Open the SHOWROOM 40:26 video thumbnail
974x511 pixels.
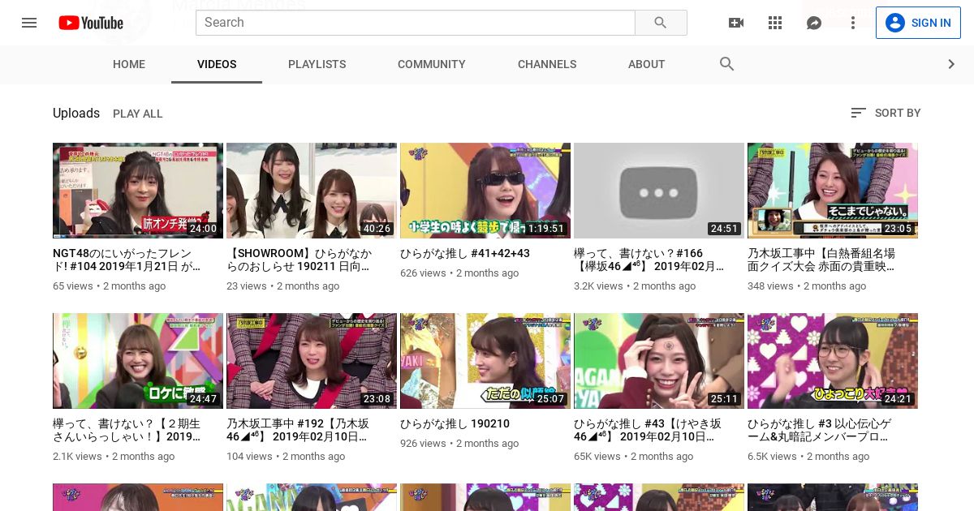pos(312,191)
